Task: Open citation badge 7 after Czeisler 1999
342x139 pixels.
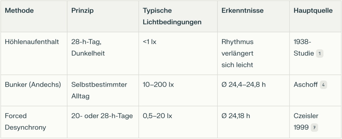Action: pos(314,127)
